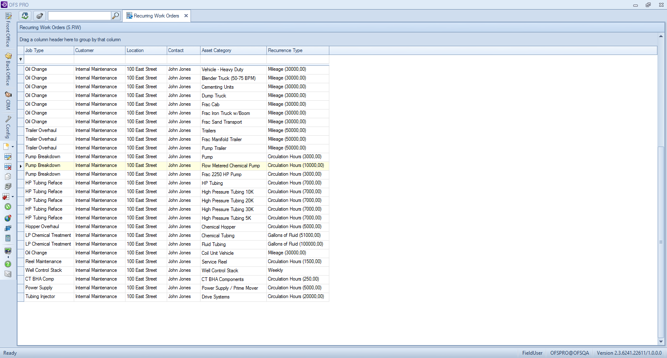
Task: Sort by Recurrence Type column header
Action: (298, 50)
